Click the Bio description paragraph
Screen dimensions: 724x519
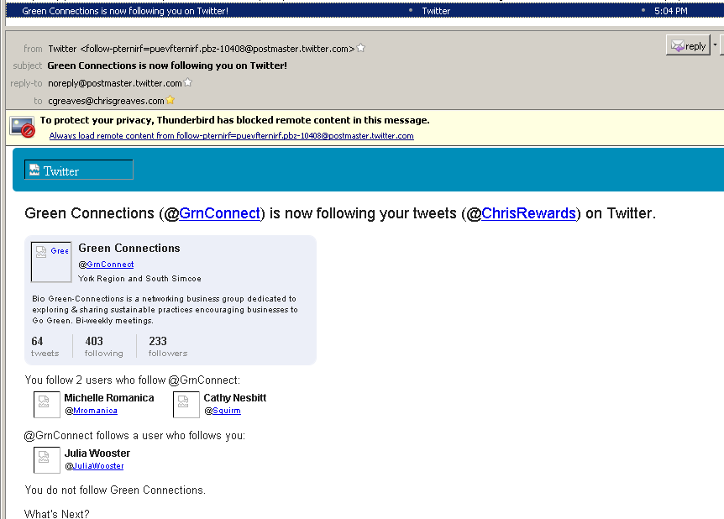pyautogui.click(x=165, y=309)
